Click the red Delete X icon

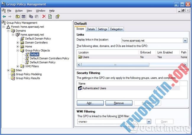click(x=44, y=17)
